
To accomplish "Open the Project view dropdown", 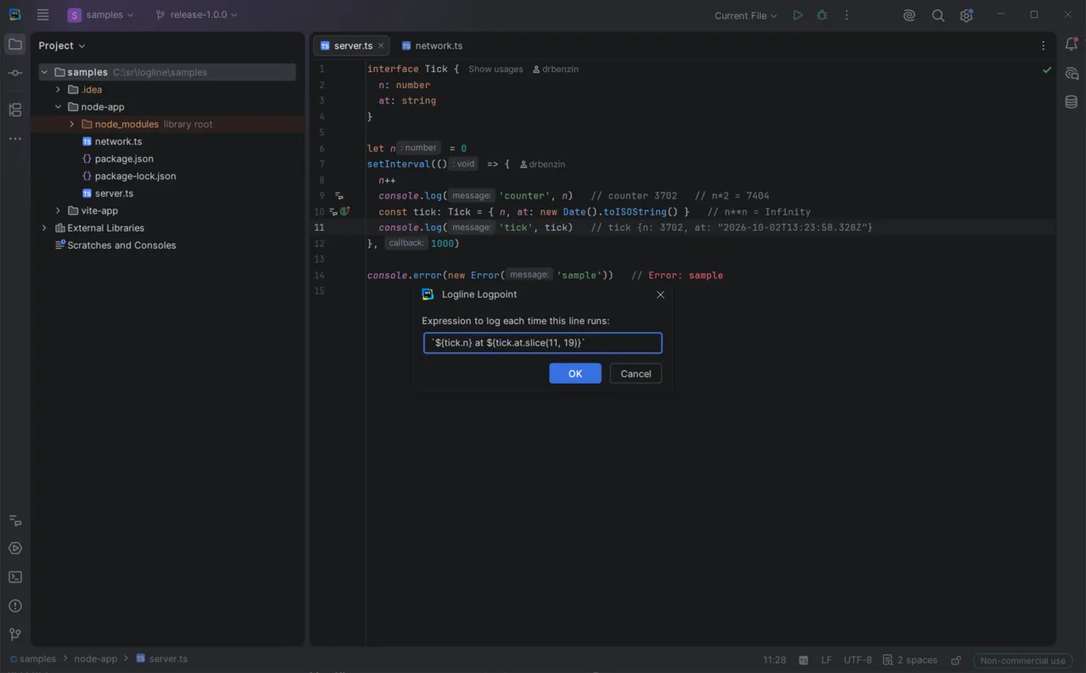I will [62, 46].
